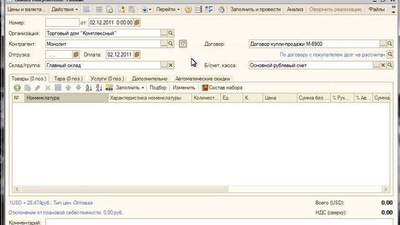The width and height of the screenshot is (400, 225).
Task: Click inside the Комментарий input field
Action: point(219,222)
